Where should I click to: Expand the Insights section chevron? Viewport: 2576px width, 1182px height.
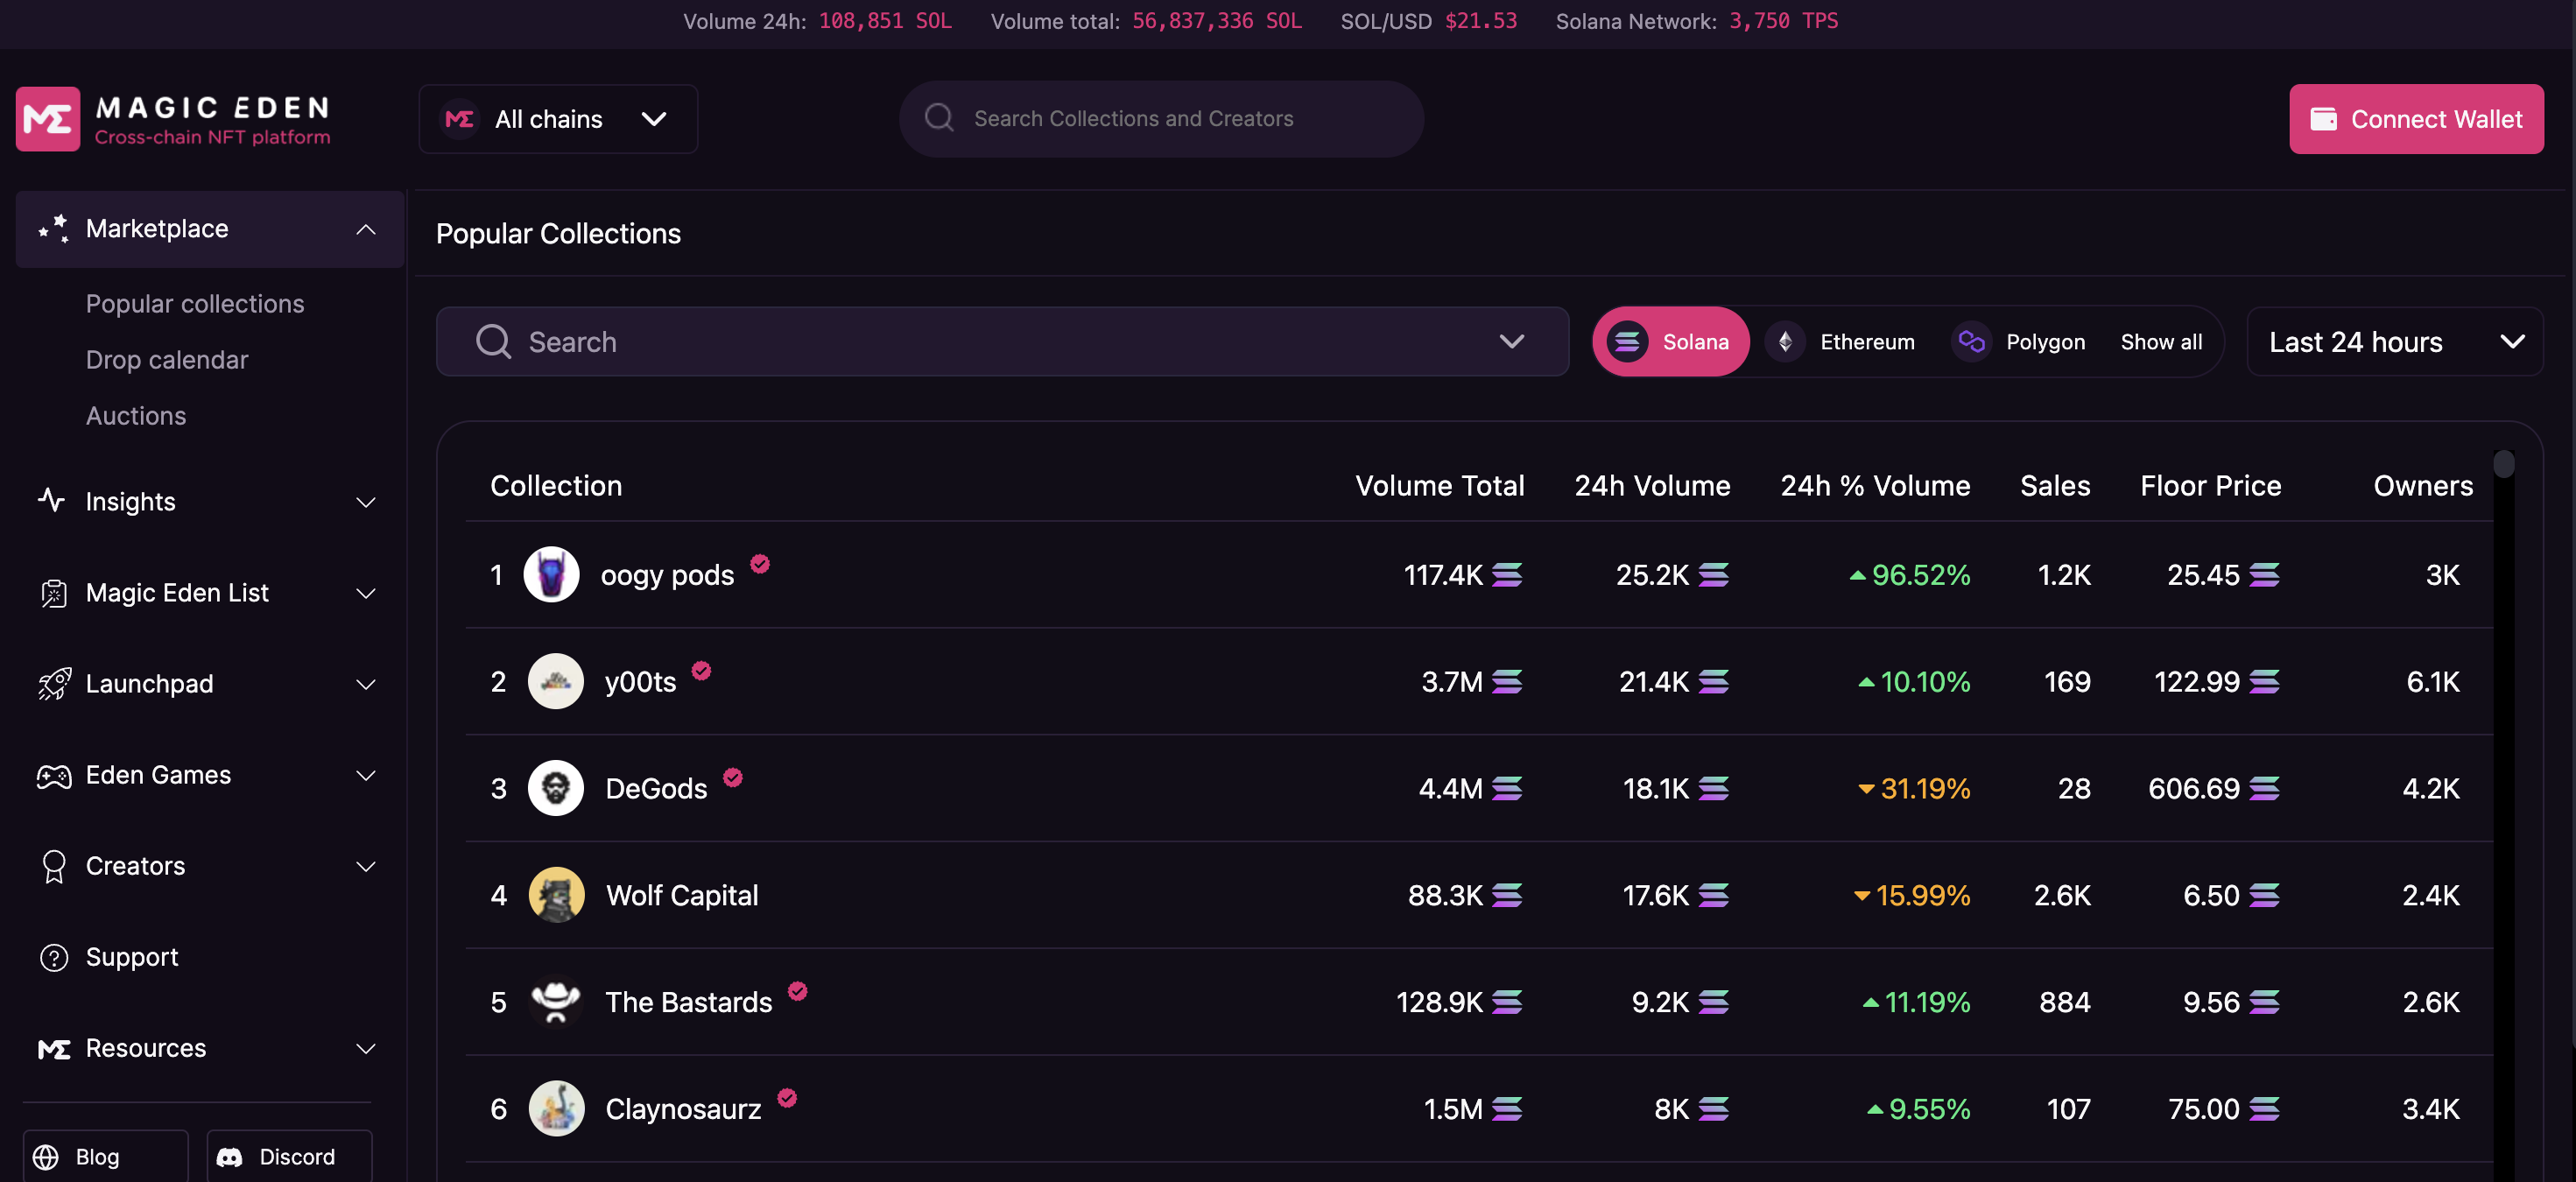[x=366, y=502]
